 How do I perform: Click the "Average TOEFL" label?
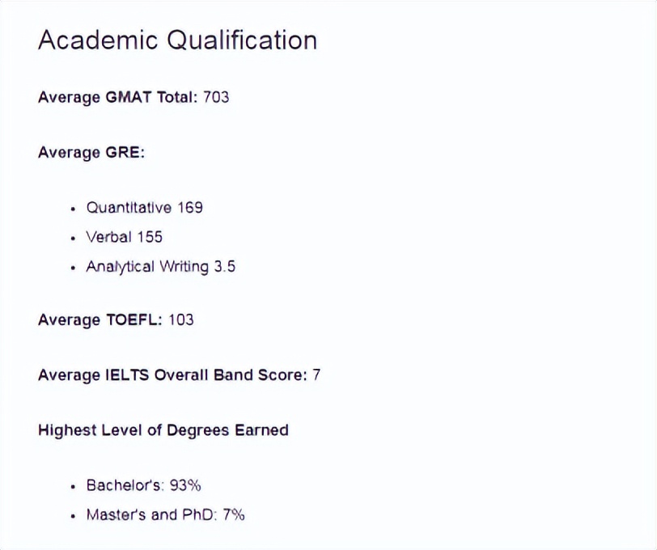(100, 319)
